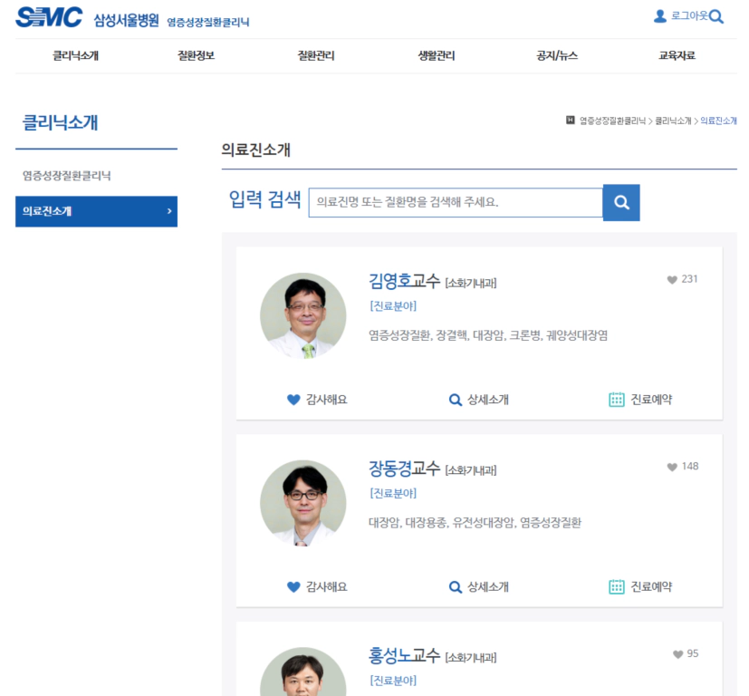
Task: Click the 상세소개 magnifier icon for 김영호교수
Action: (x=456, y=400)
